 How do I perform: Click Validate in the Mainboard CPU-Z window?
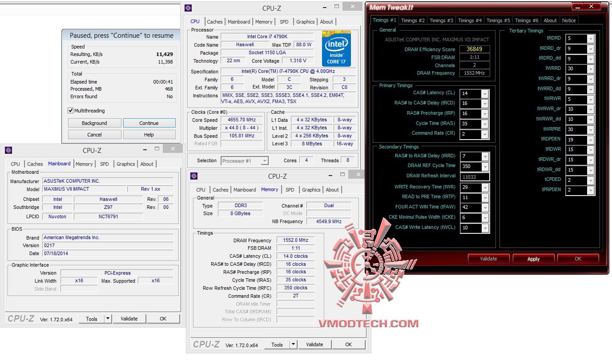pos(129,319)
